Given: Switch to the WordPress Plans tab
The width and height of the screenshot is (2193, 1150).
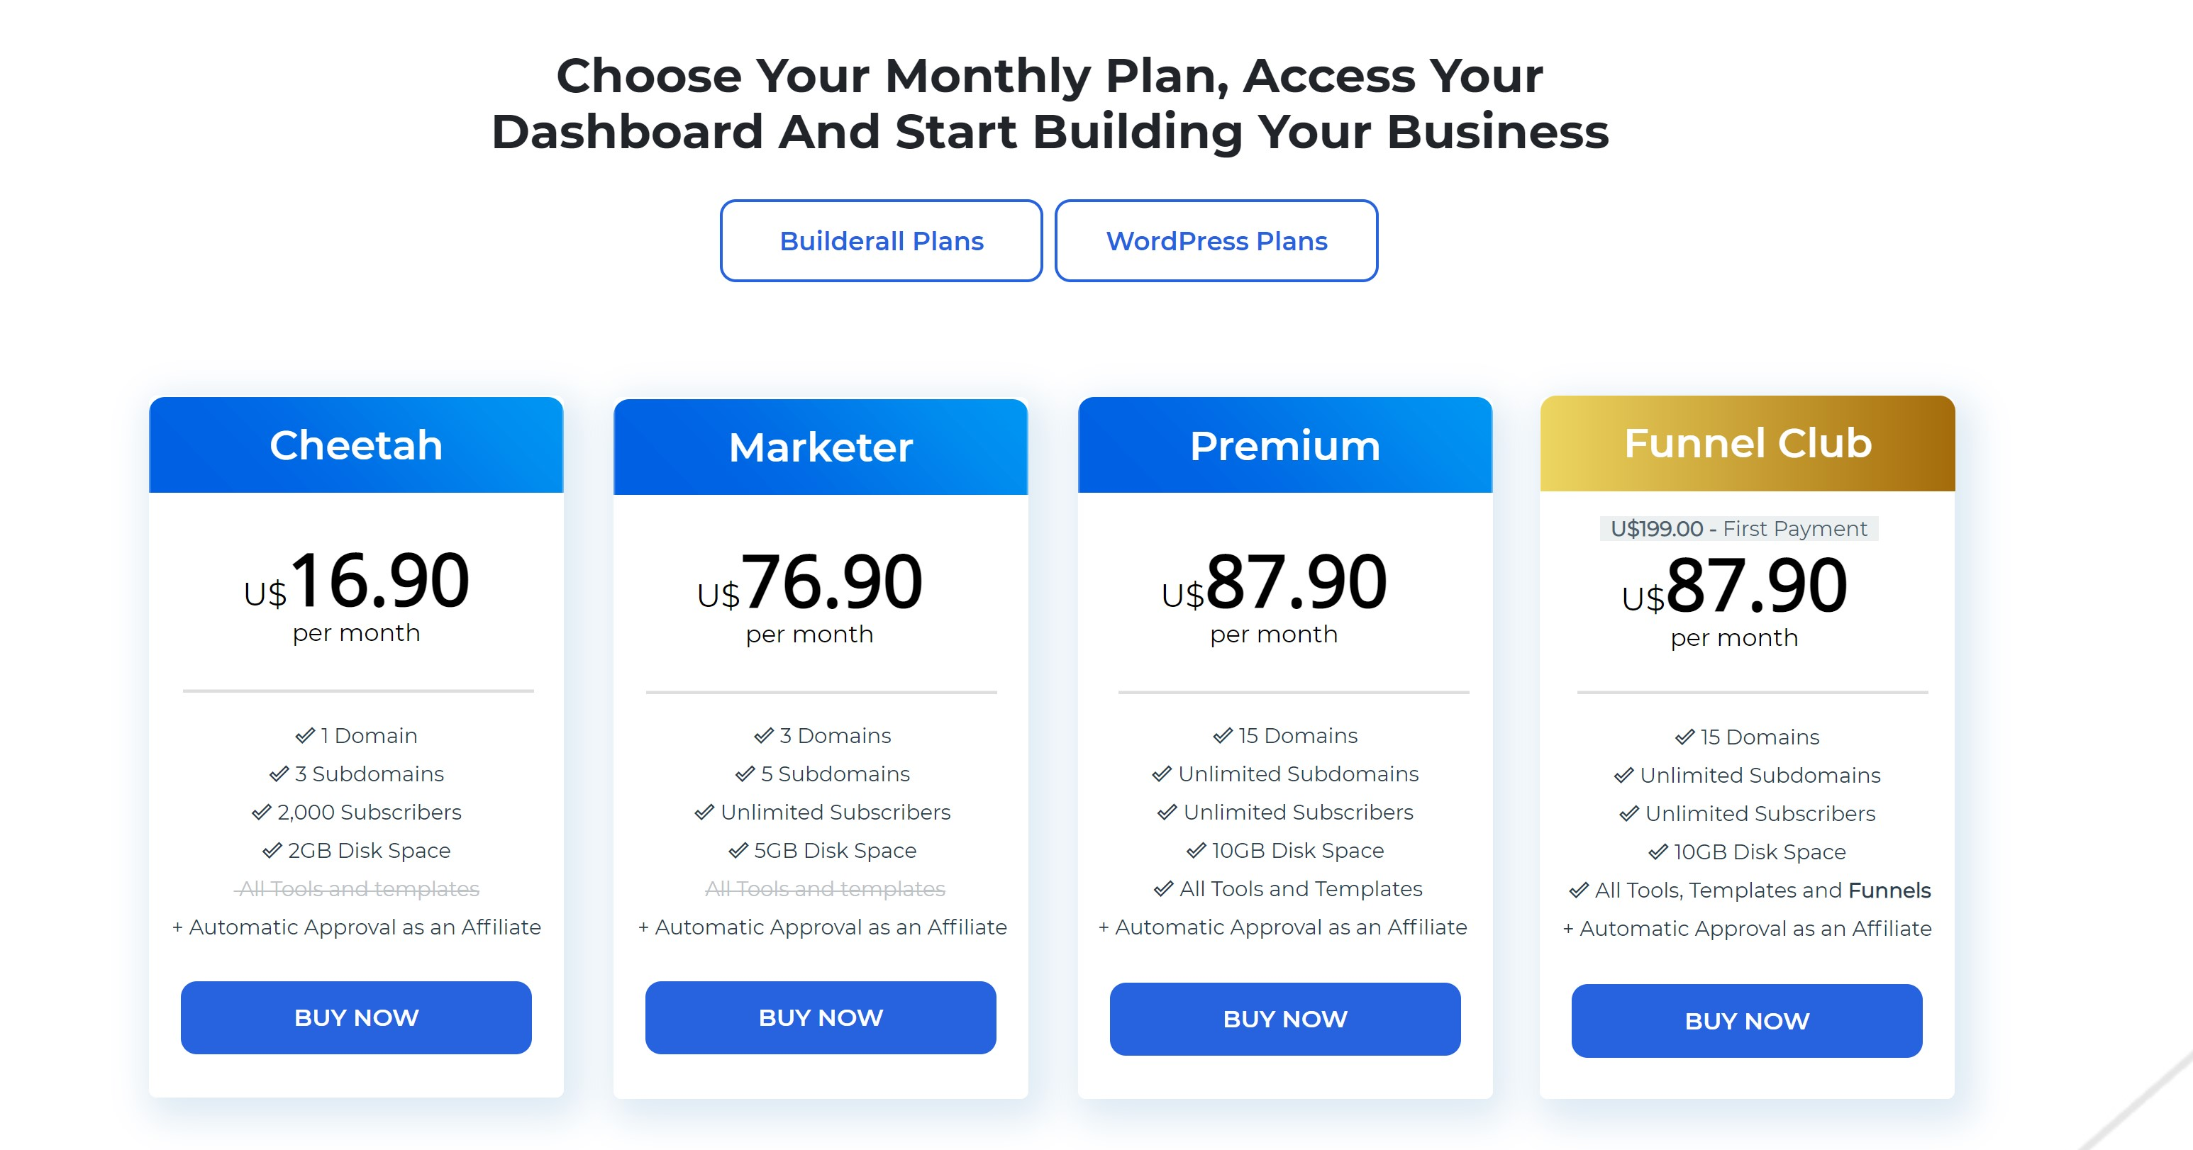Looking at the screenshot, I should point(1216,241).
